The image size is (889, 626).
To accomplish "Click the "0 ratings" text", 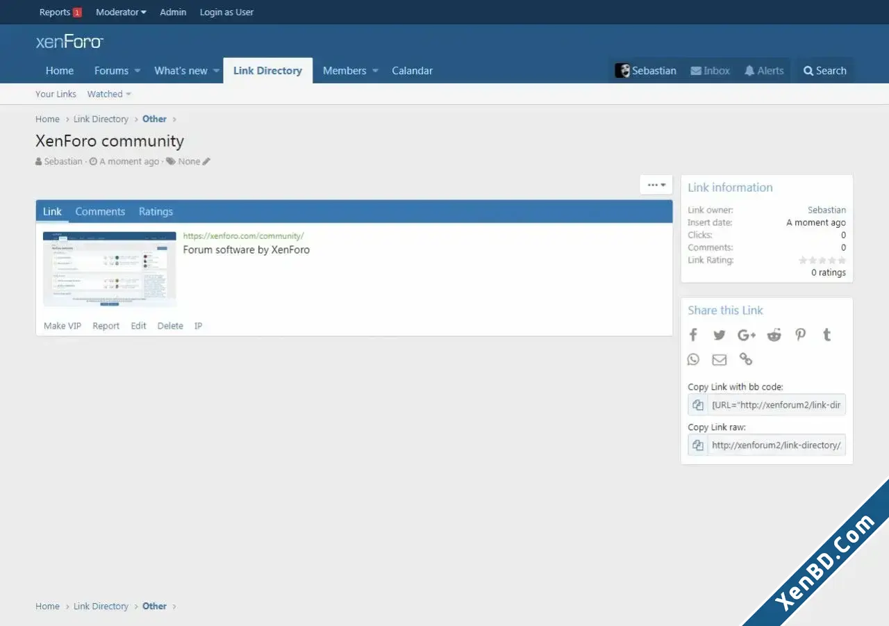I will [x=829, y=273].
